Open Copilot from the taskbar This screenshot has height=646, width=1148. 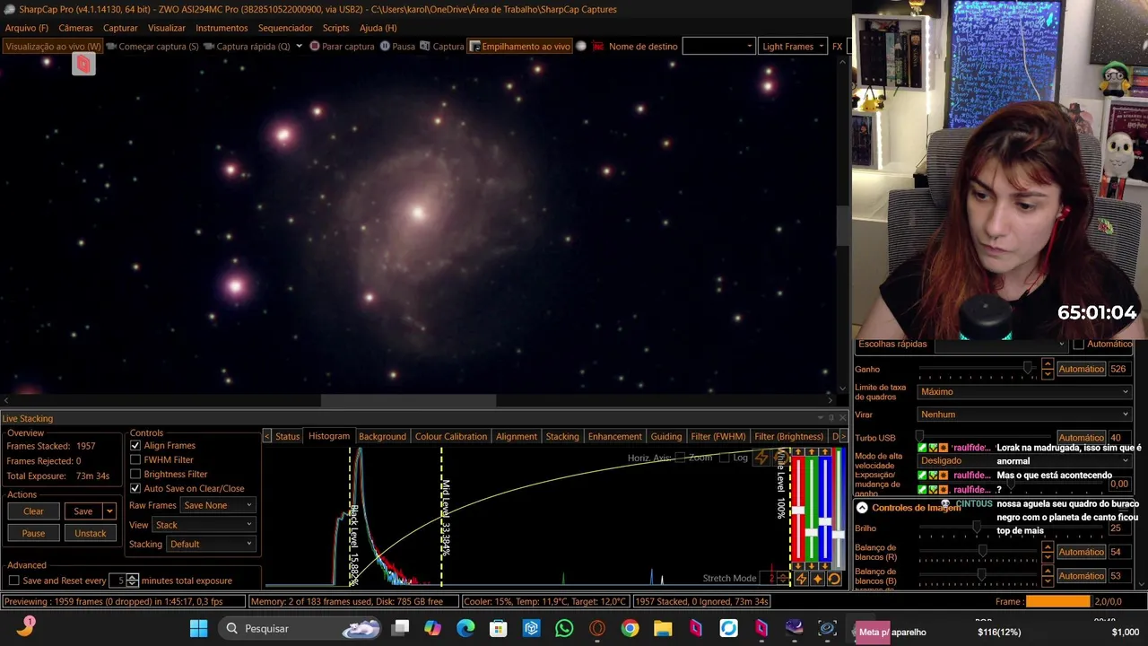tap(432, 628)
